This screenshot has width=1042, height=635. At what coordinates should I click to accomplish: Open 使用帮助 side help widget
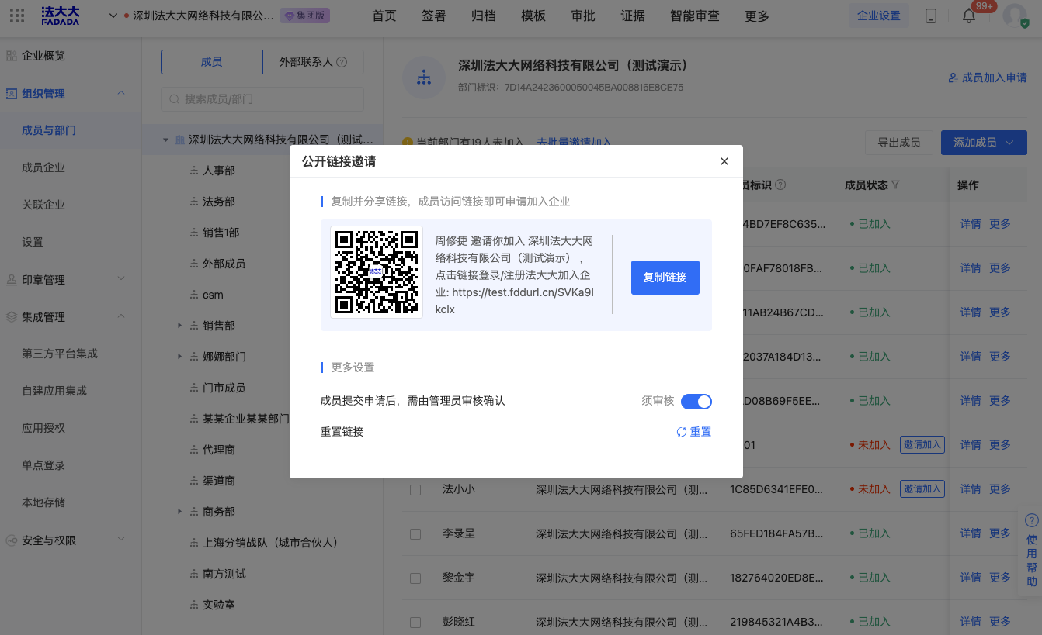(1031, 550)
